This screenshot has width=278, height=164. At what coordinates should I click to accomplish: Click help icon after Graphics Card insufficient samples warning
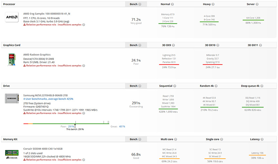coord(84,66)
